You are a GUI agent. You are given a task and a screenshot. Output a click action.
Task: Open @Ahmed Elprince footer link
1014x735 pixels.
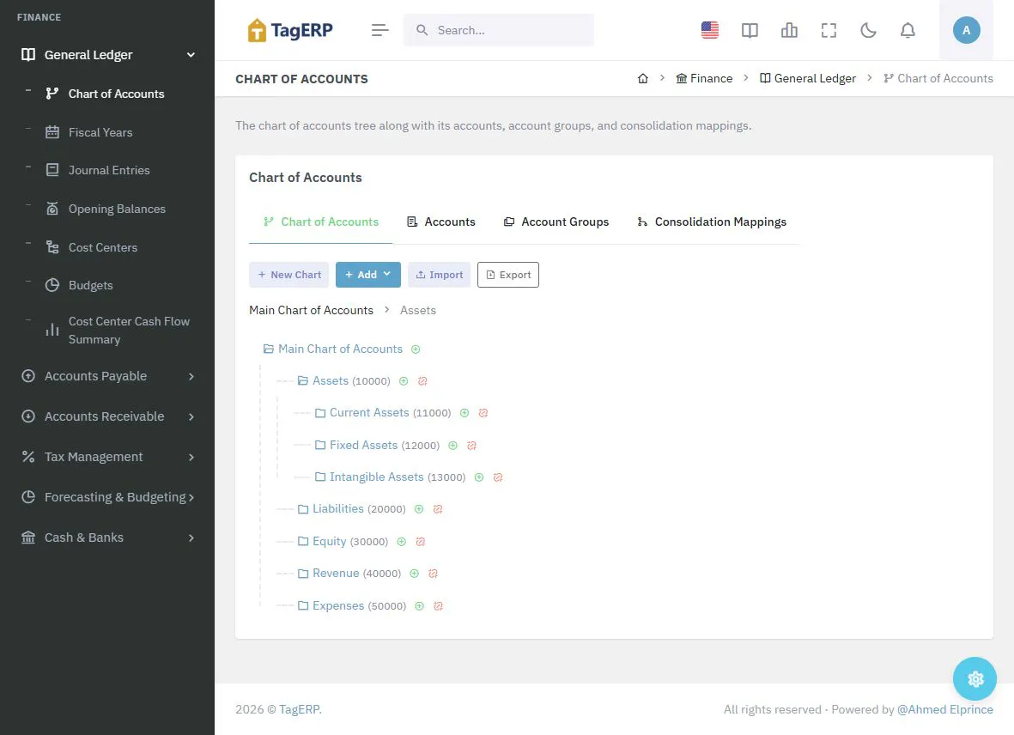[944, 710]
